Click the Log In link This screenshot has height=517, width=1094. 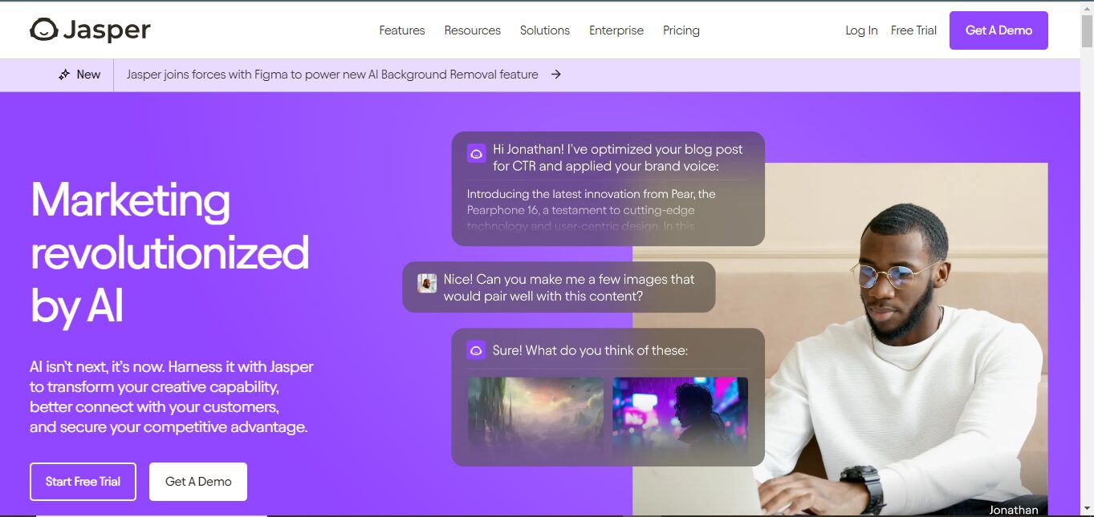pyautogui.click(x=861, y=30)
